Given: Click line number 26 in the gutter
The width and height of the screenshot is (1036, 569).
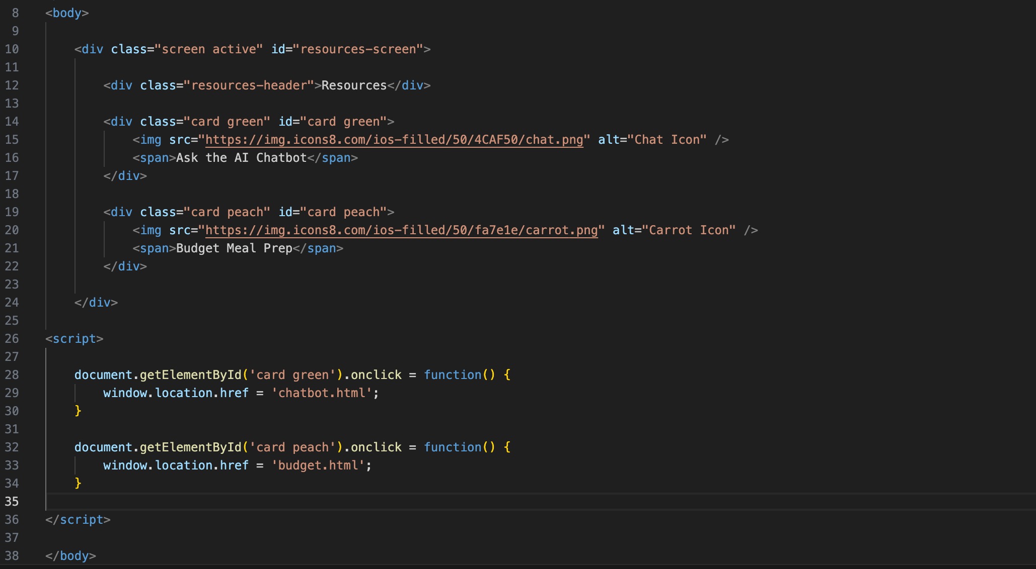Looking at the screenshot, I should pos(12,339).
